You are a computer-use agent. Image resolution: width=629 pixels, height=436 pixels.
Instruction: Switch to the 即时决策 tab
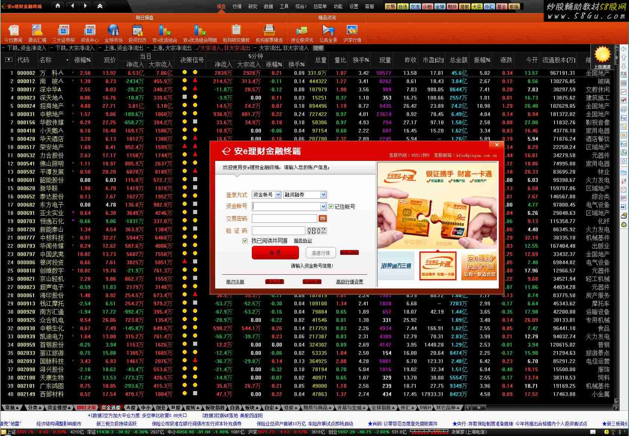click(x=86, y=408)
